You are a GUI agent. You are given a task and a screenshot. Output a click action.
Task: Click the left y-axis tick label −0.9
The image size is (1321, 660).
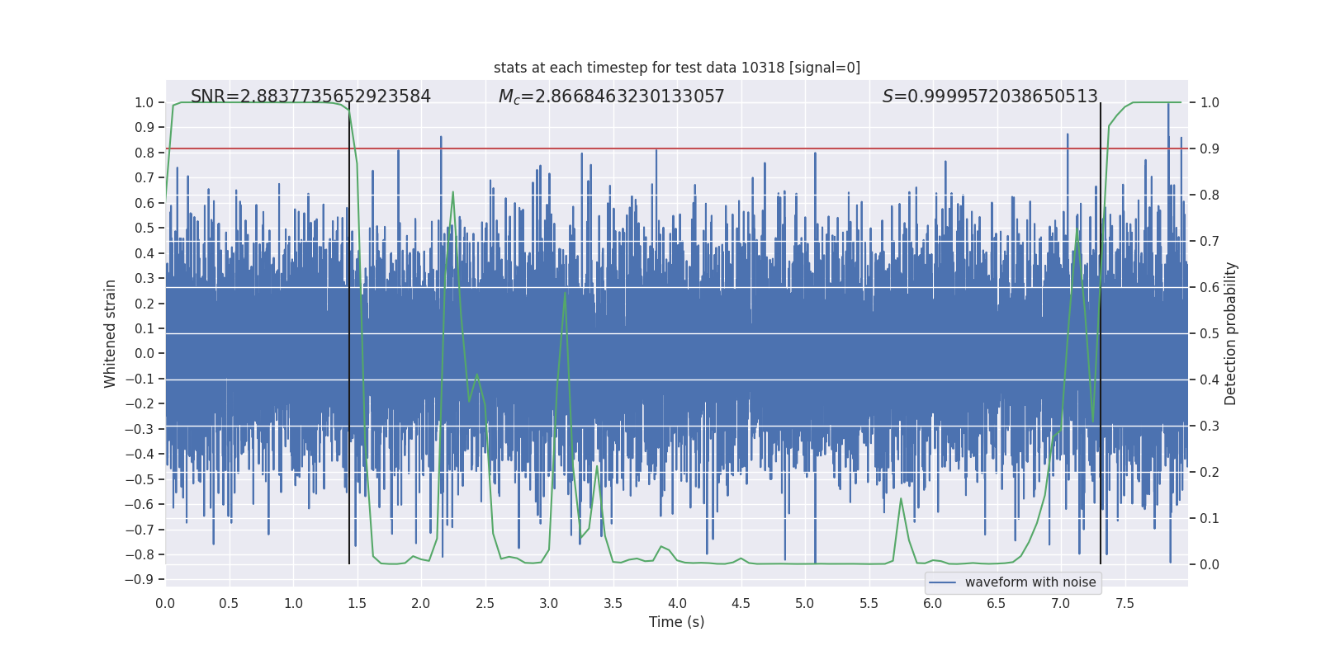140,579
